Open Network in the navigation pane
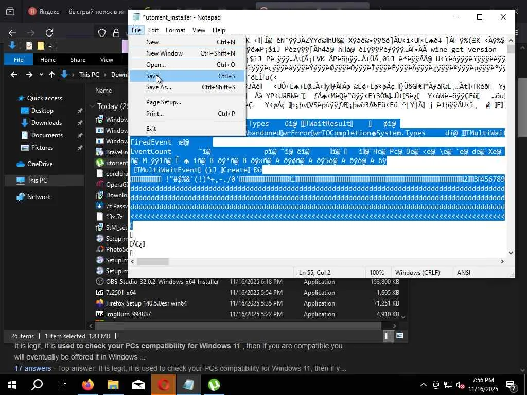The image size is (527, 395). (39, 197)
